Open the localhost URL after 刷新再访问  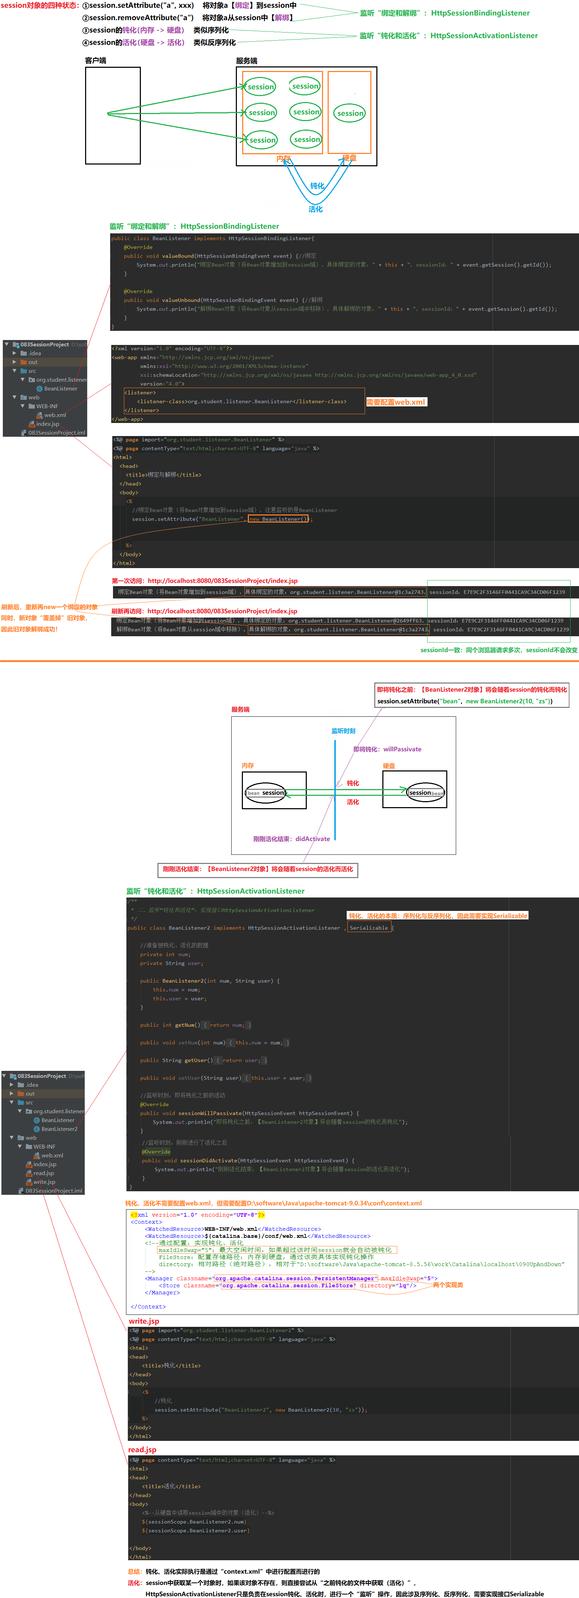[222, 611]
